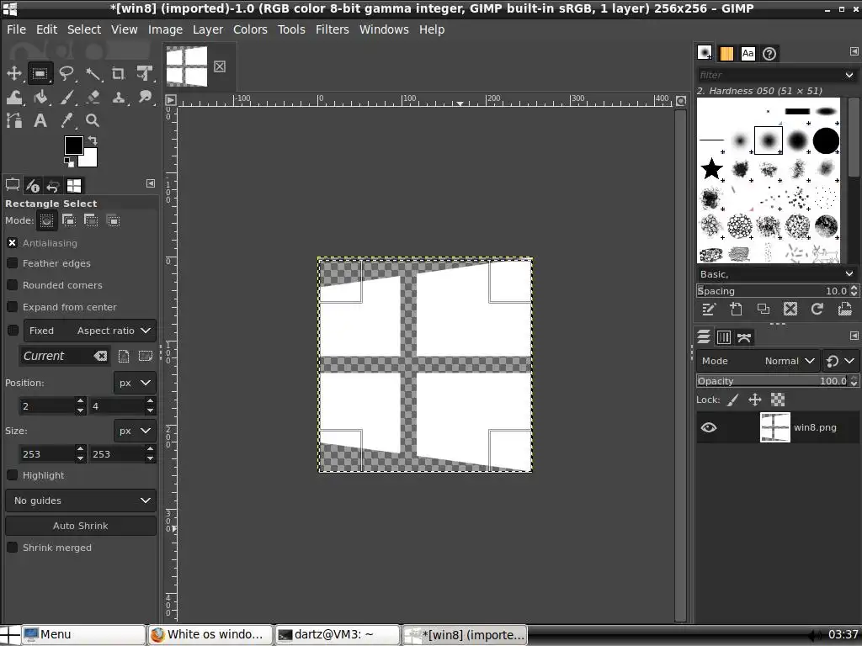
Task: Open the brush filter dropdown arrow
Action: click(x=849, y=75)
